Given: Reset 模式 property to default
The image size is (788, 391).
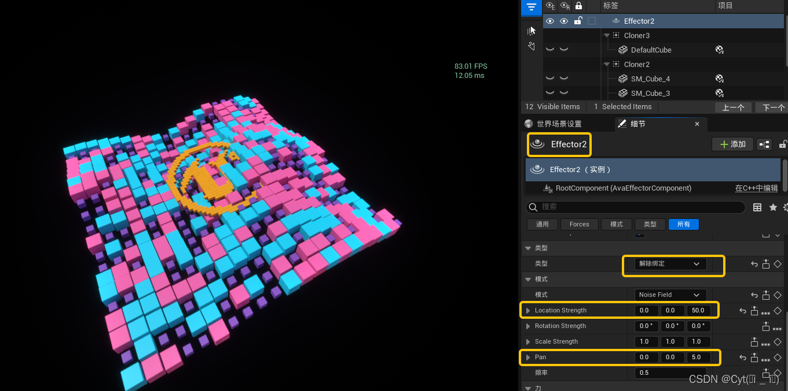Looking at the screenshot, I should [x=754, y=295].
